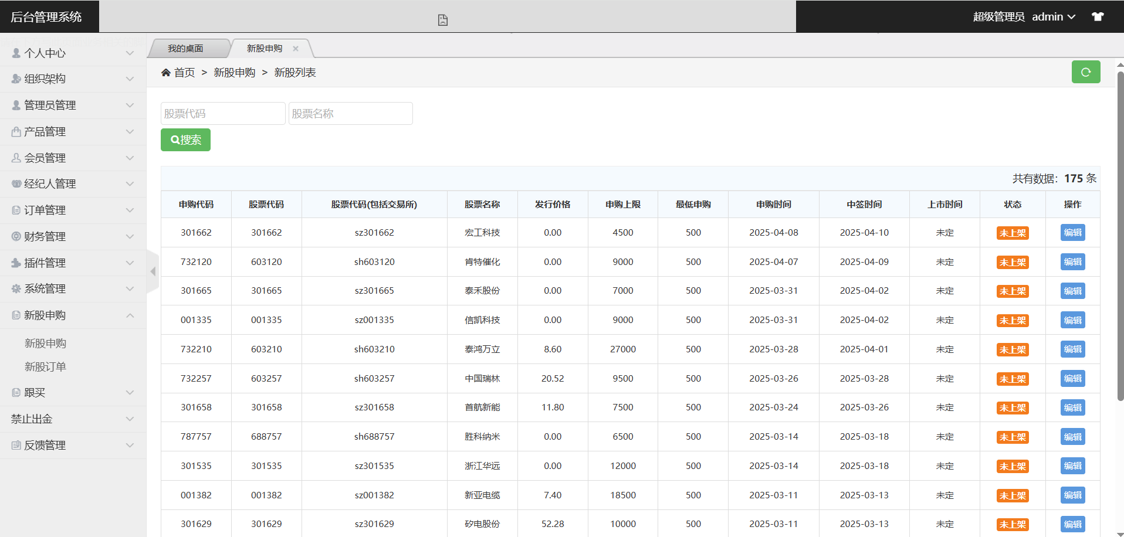Focus the 股票代码 input field
Viewport: 1124px width, 537px height.
[223, 114]
